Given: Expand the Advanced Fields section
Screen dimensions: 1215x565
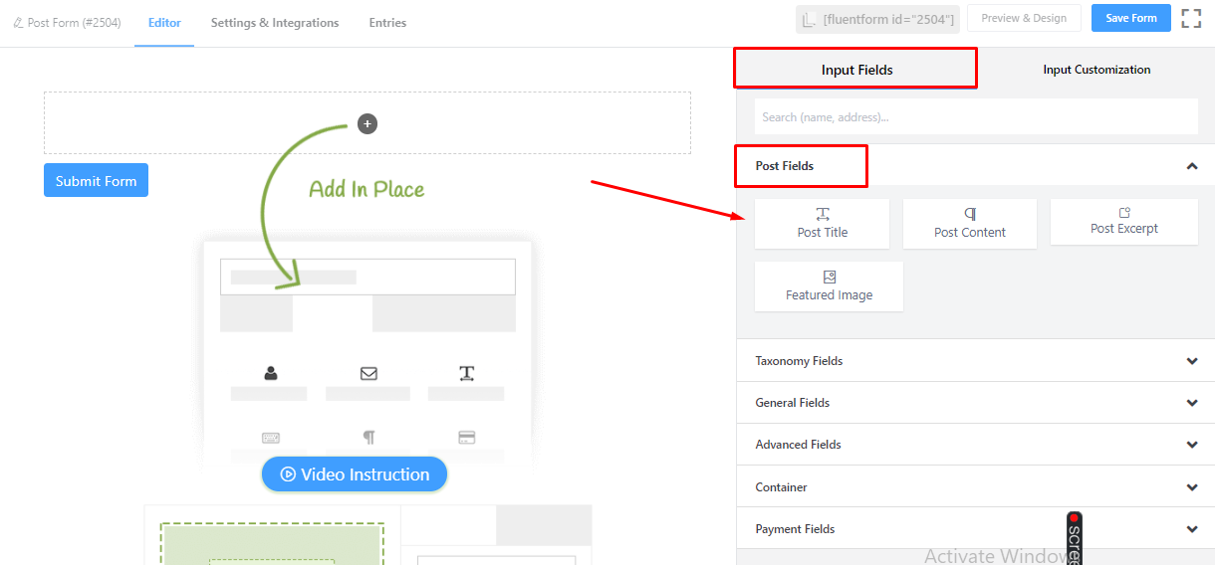Looking at the screenshot, I should pos(976,445).
